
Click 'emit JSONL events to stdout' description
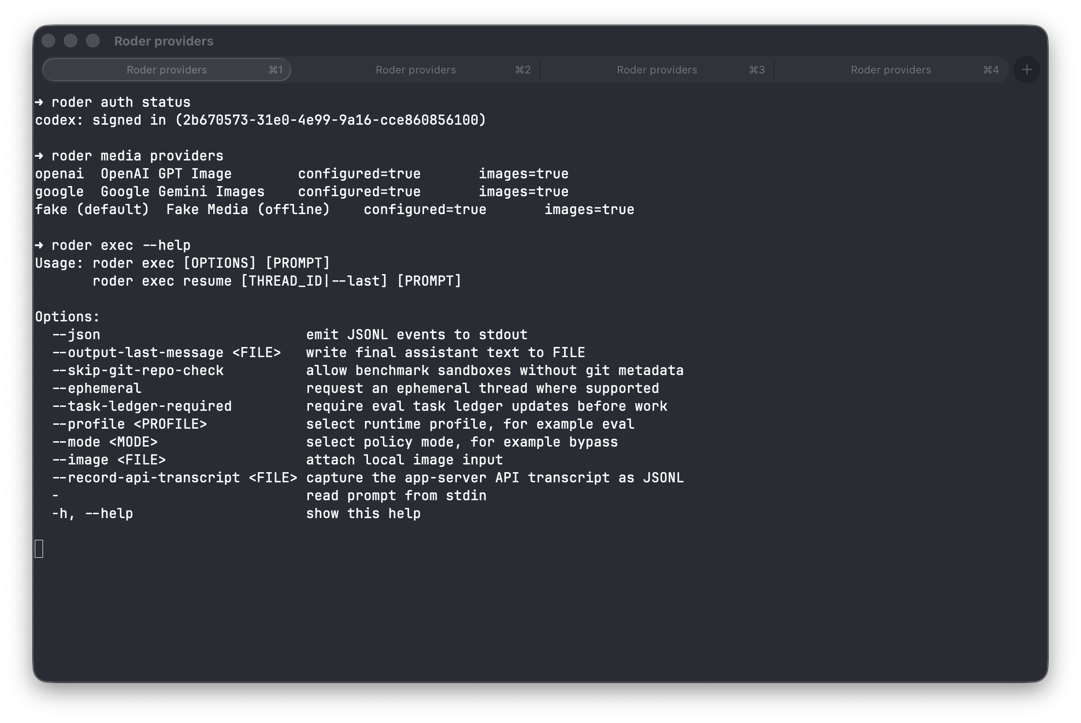[x=417, y=334]
